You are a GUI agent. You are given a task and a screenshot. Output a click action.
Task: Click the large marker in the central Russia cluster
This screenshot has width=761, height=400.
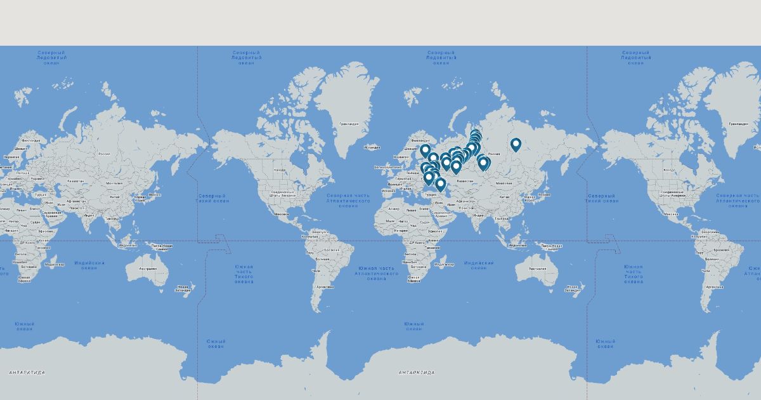pyautogui.click(x=471, y=149)
